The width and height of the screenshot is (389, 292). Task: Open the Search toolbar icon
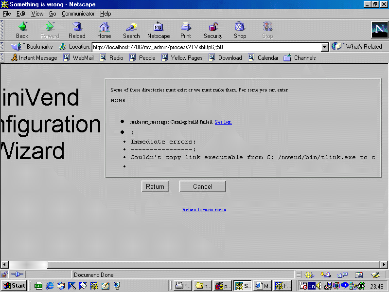coord(131,30)
